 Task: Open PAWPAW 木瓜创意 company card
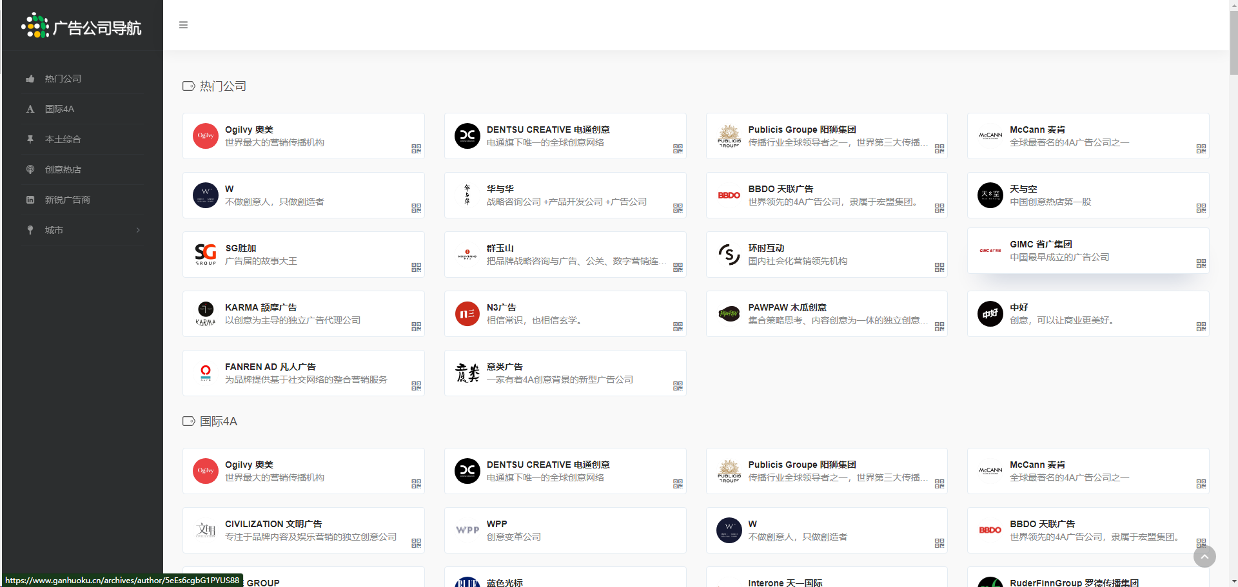[x=827, y=314]
